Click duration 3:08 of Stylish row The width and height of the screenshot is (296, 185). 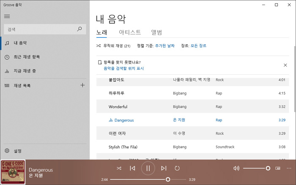[282, 147]
